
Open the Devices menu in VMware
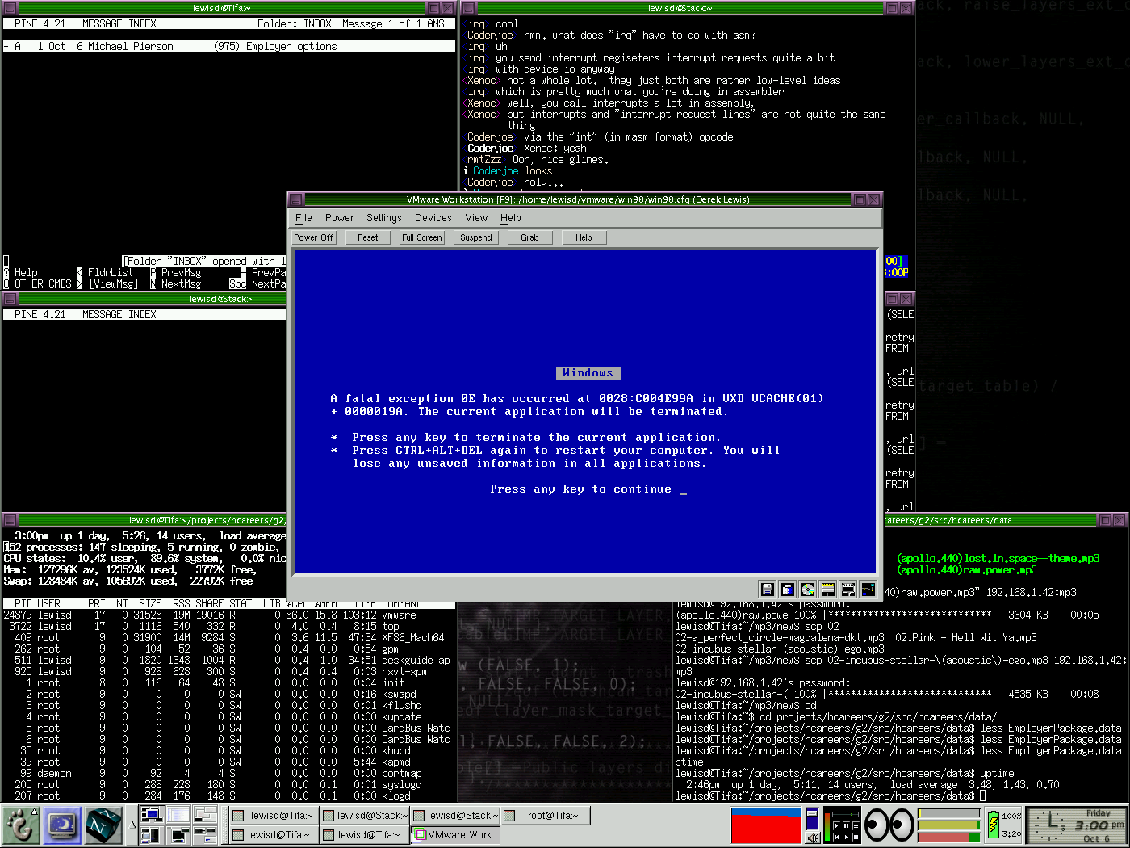pyautogui.click(x=433, y=218)
